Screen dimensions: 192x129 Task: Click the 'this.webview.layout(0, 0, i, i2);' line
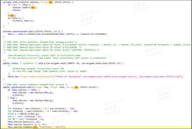27,124
